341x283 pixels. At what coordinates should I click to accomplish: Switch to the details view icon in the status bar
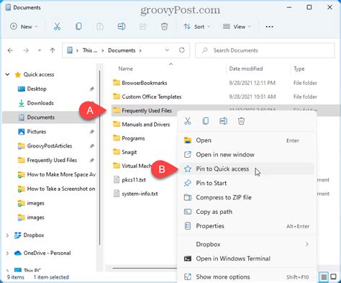[324, 277]
